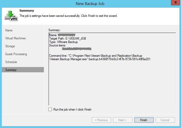This screenshot has height=128, width=181.
Task: Go to the Name wizard step
Action: pyautogui.click(x=9, y=30)
